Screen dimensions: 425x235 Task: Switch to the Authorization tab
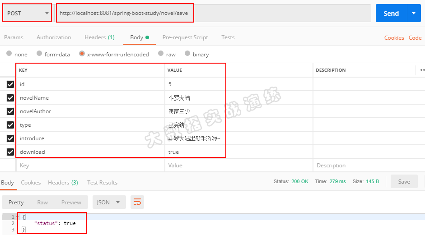pos(54,37)
